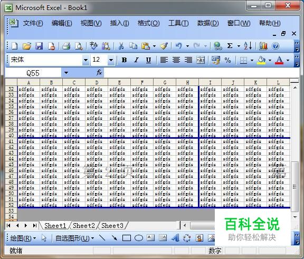
Task: Print the sheet with printer icon
Action: point(66,46)
